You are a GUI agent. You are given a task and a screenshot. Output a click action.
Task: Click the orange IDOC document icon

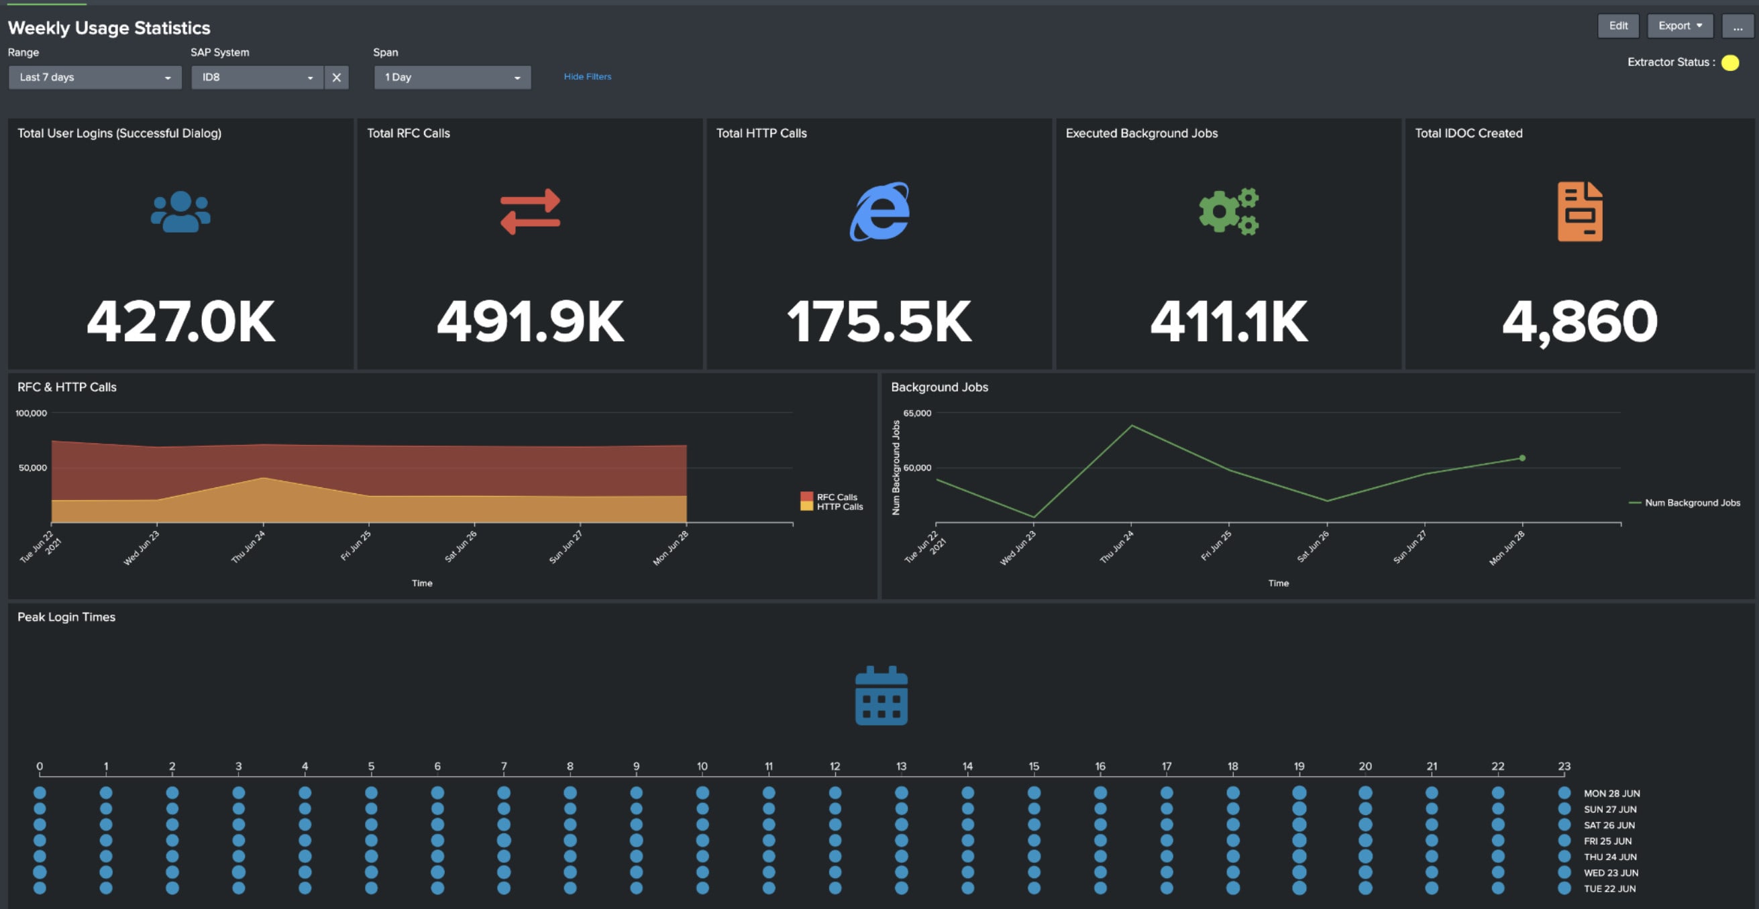click(1579, 212)
